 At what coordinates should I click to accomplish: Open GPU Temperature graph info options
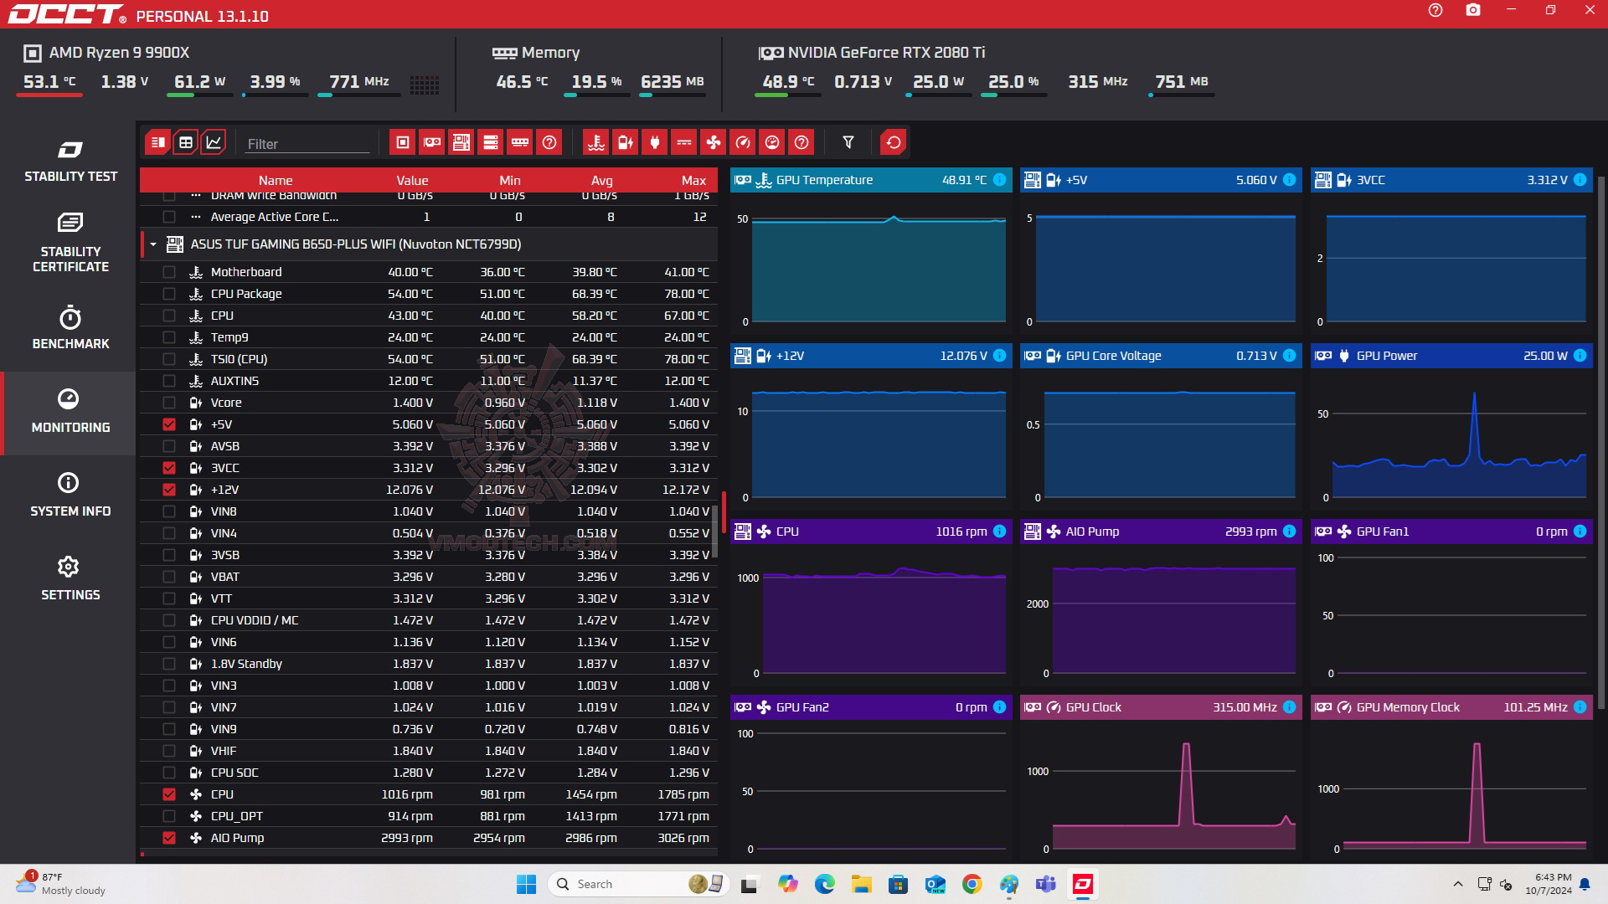[x=999, y=180]
